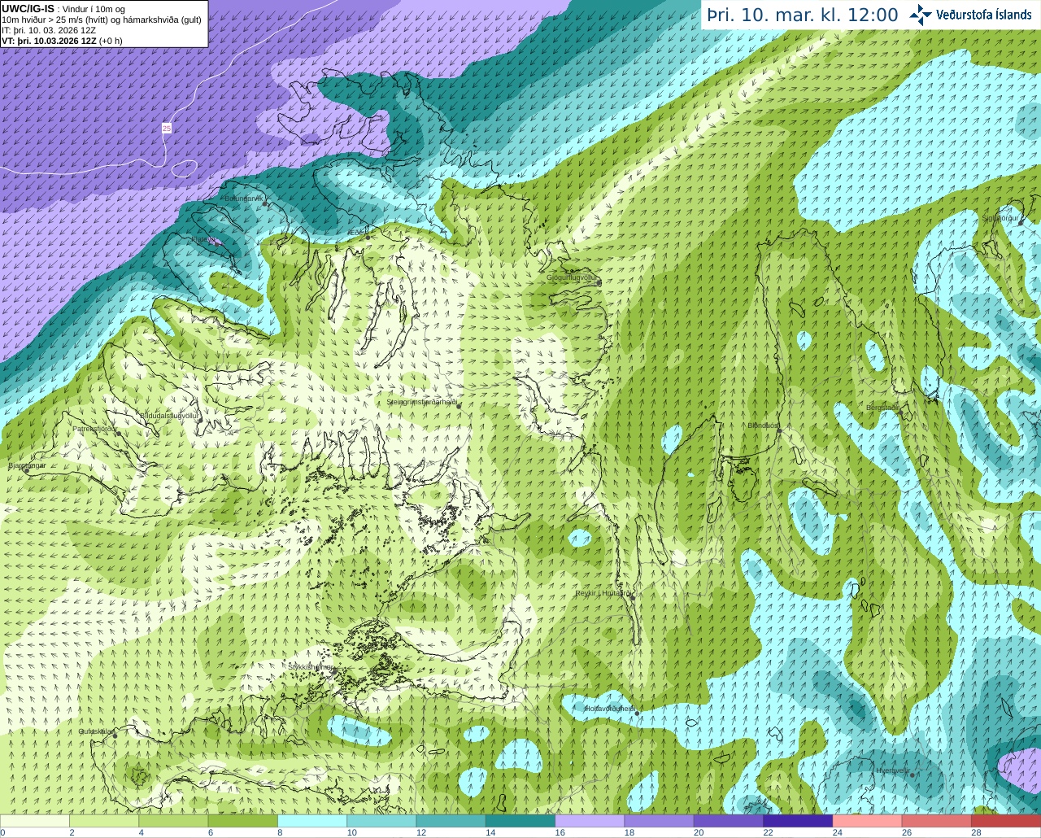Click the Gufuskálar station label
The height and width of the screenshot is (838, 1041).
(x=95, y=731)
